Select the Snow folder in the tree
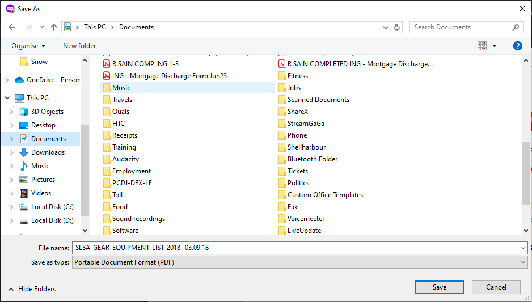The height and width of the screenshot is (302, 532). coord(34,62)
